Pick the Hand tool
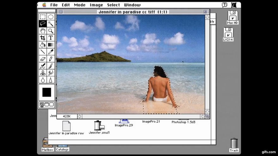Viewport: 278px width, 156px height. (43, 31)
